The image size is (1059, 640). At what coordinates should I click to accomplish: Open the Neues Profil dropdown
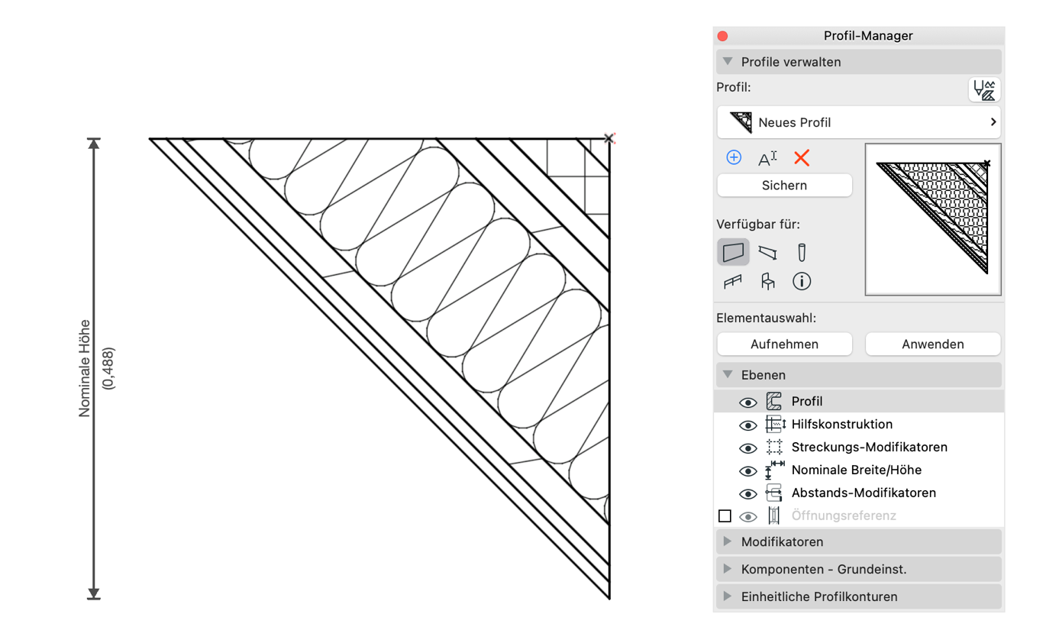(x=859, y=122)
